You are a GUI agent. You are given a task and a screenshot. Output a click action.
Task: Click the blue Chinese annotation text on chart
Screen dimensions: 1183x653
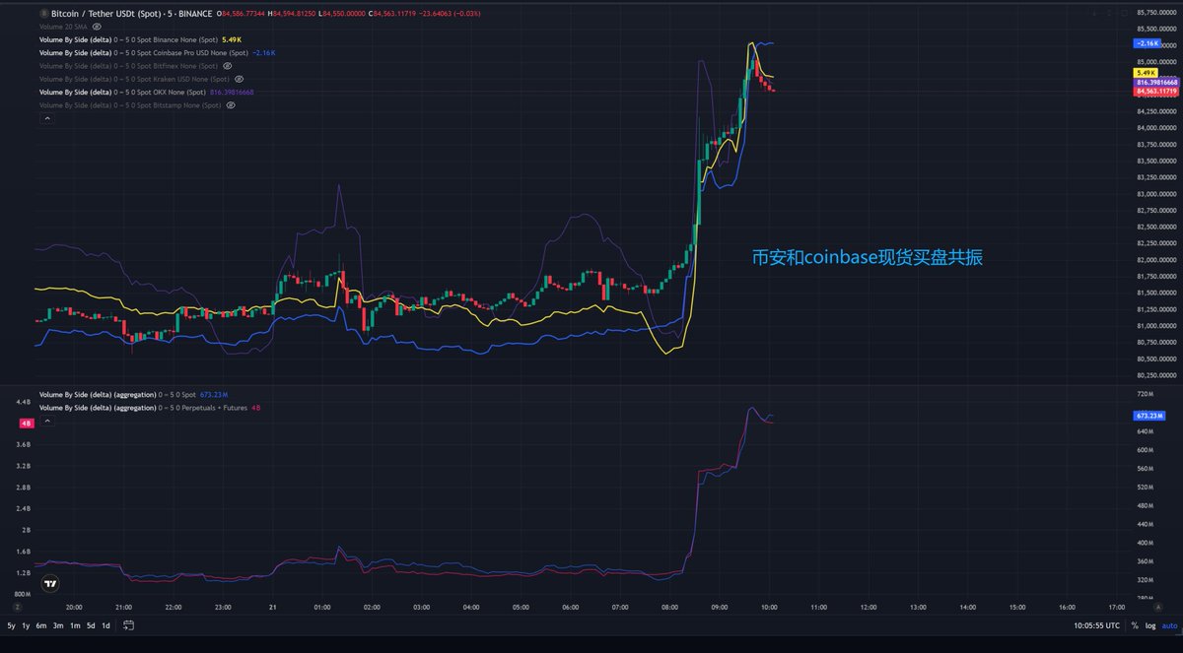[x=867, y=258]
